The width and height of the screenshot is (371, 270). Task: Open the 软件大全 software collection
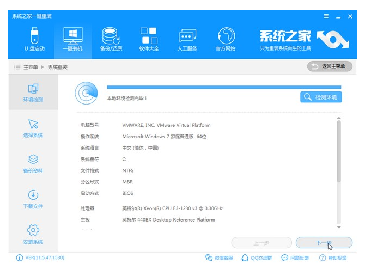click(x=149, y=40)
